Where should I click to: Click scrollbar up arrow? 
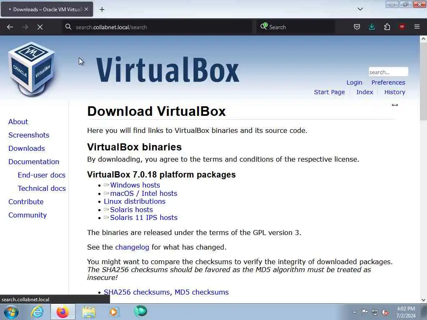coord(423,39)
